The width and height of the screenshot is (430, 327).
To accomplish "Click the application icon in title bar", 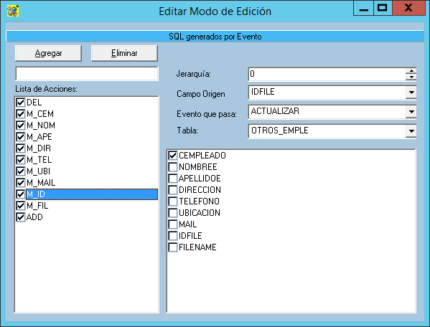I will (13, 11).
